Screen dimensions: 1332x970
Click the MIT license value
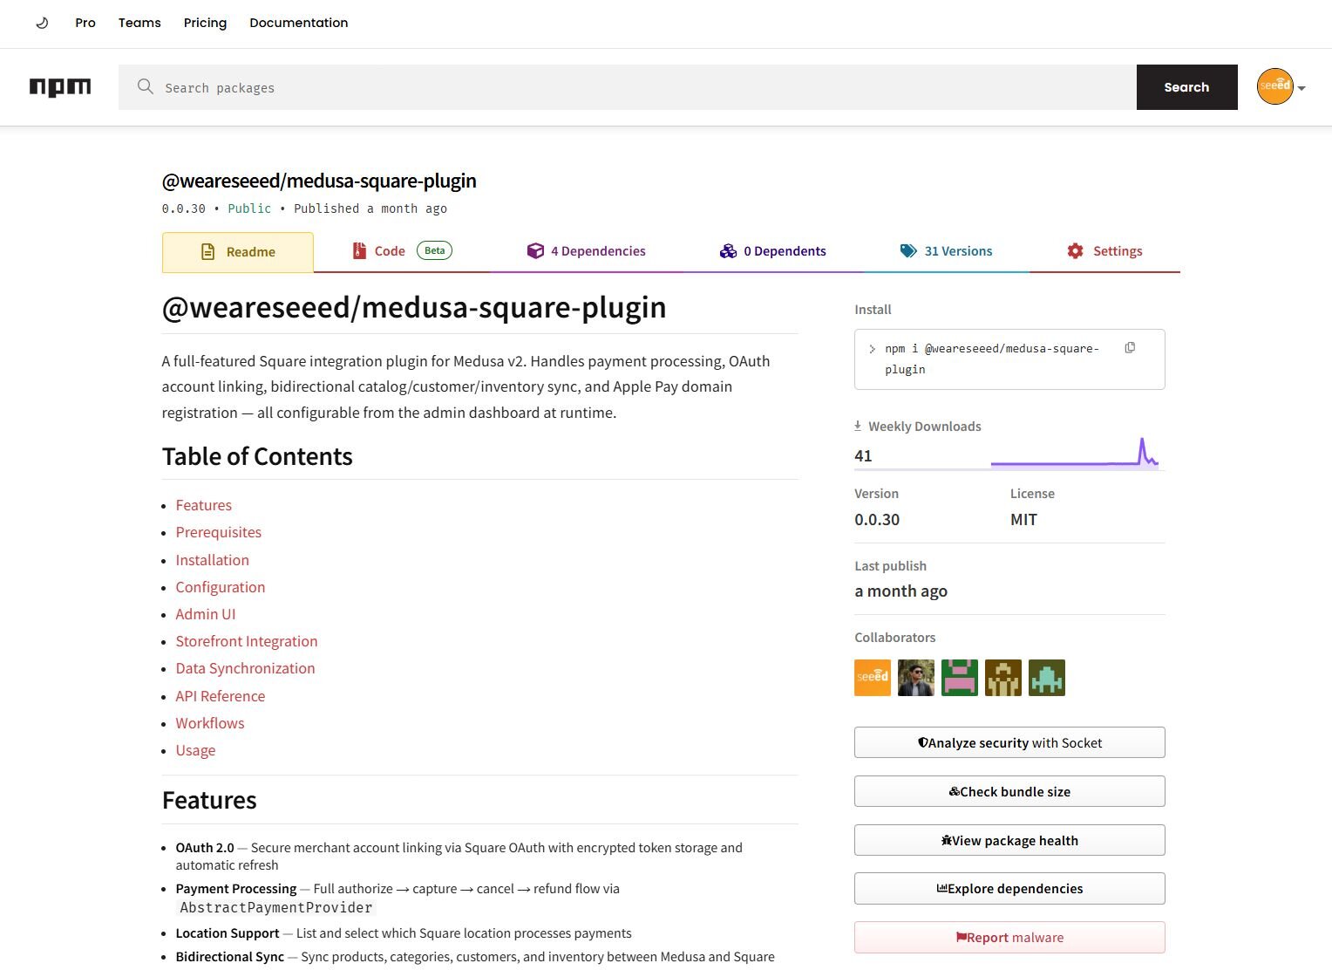pyautogui.click(x=1023, y=520)
